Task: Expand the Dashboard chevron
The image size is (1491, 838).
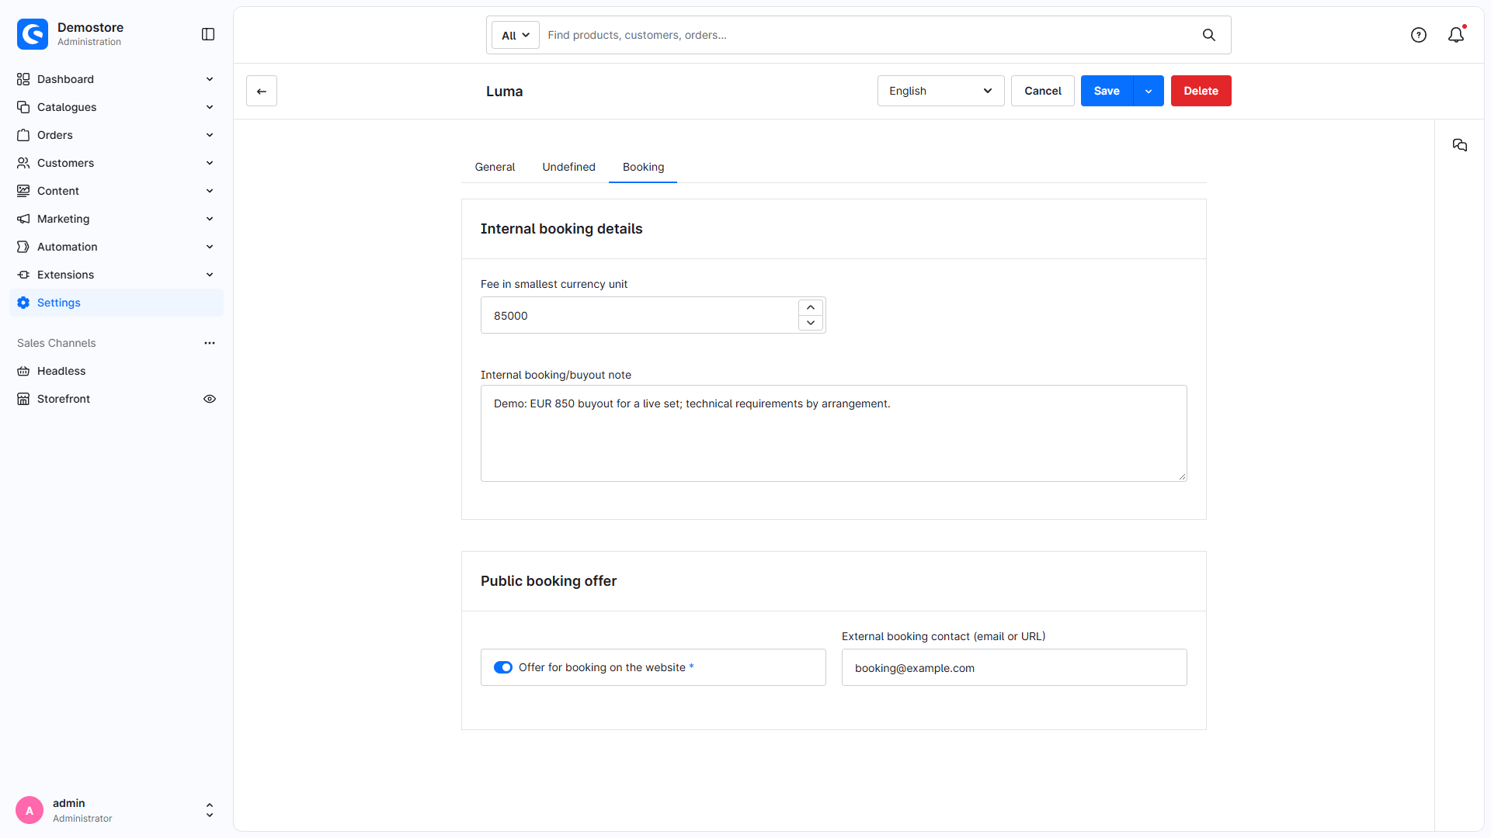Action: click(210, 79)
